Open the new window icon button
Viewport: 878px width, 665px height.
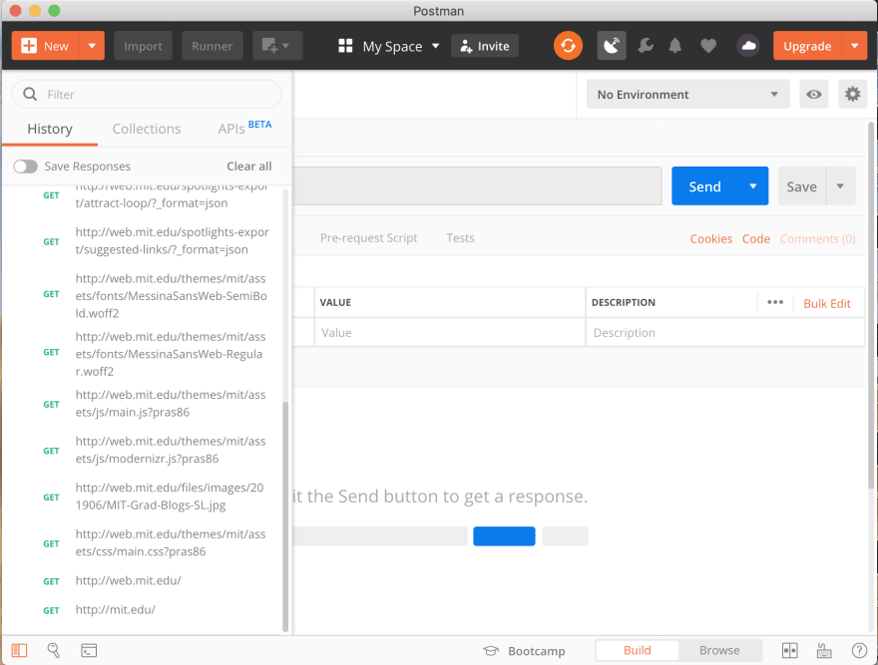click(277, 46)
